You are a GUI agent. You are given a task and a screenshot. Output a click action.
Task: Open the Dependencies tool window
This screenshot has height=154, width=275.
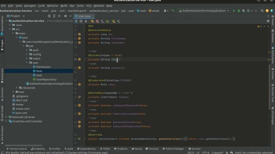pos(86,149)
